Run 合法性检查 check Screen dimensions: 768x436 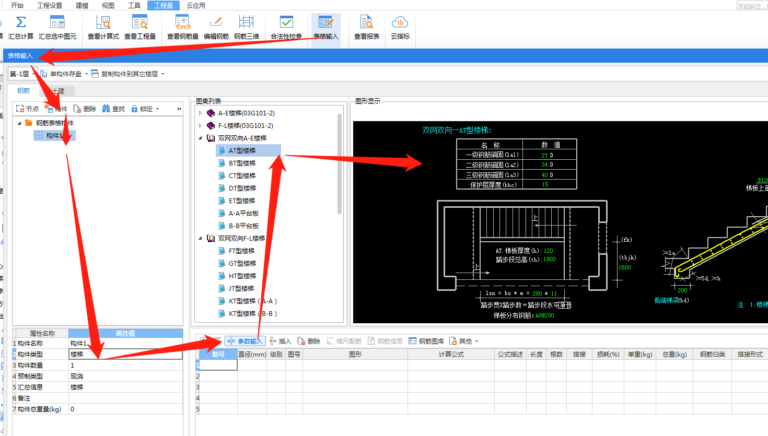286,28
